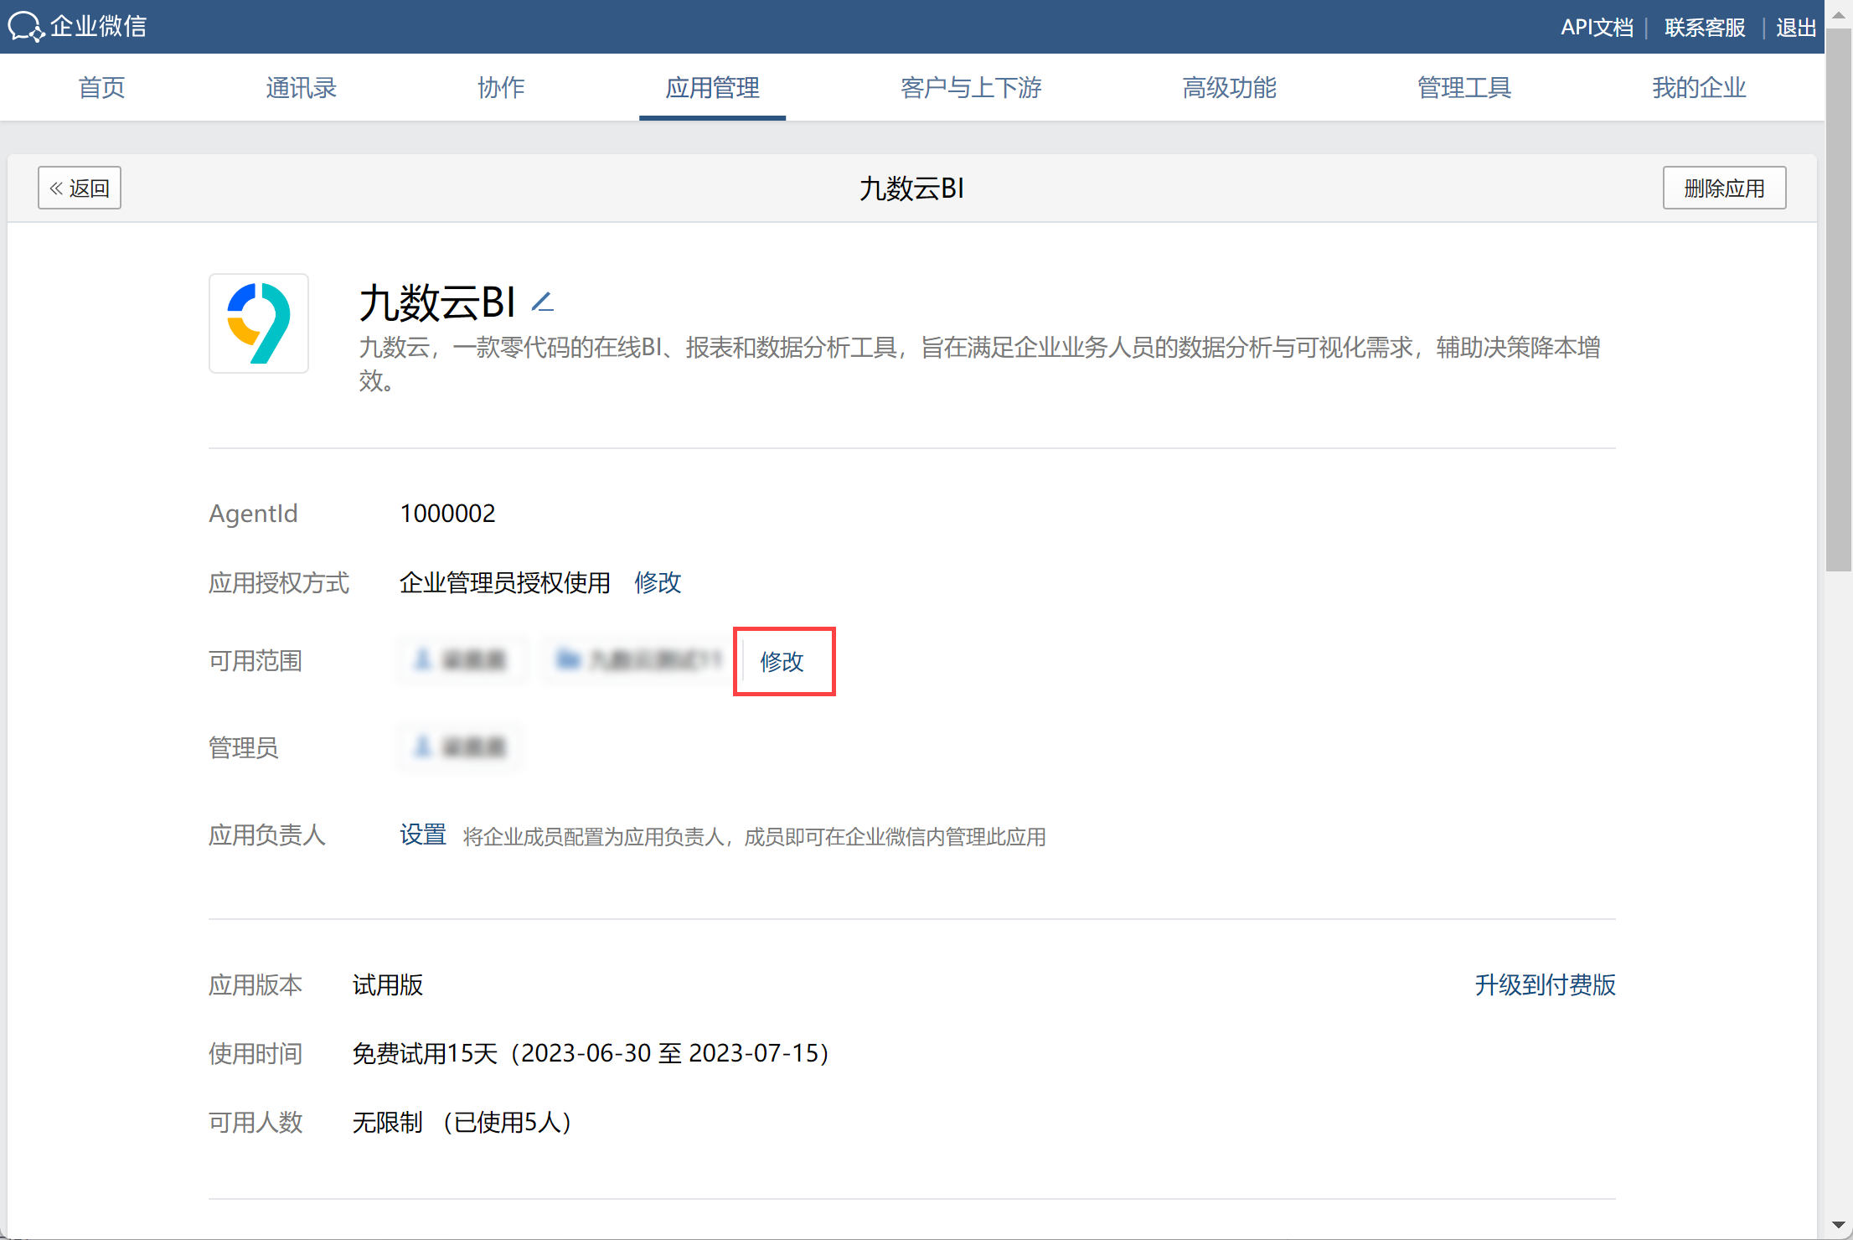This screenshot has width=1853, height=1240.
Task: Click the blurred member tag in 可用范围
Action: point(462,660)
